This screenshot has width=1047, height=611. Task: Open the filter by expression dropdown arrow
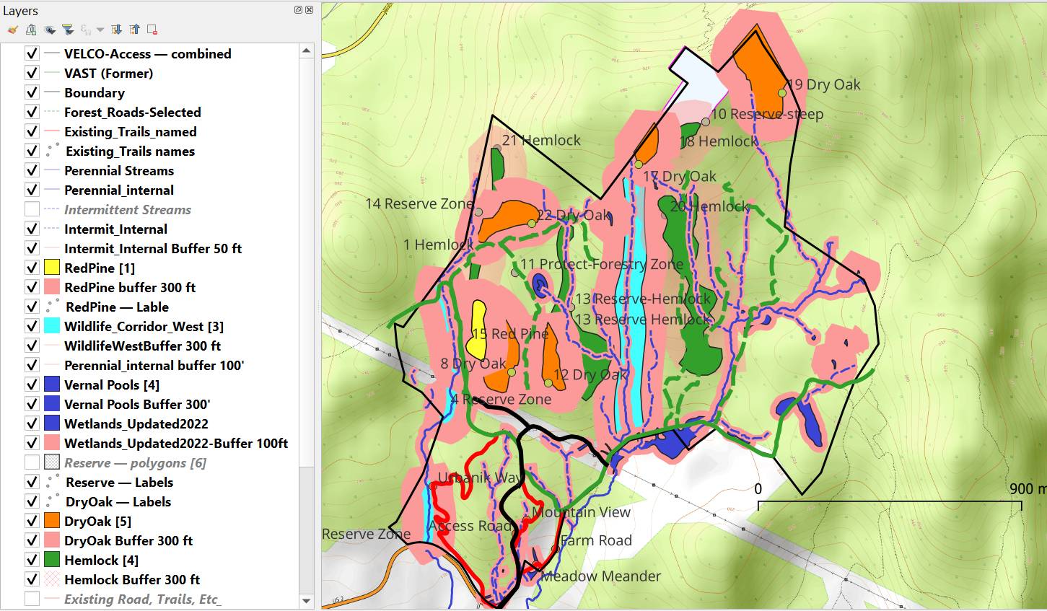click(100, 30)
